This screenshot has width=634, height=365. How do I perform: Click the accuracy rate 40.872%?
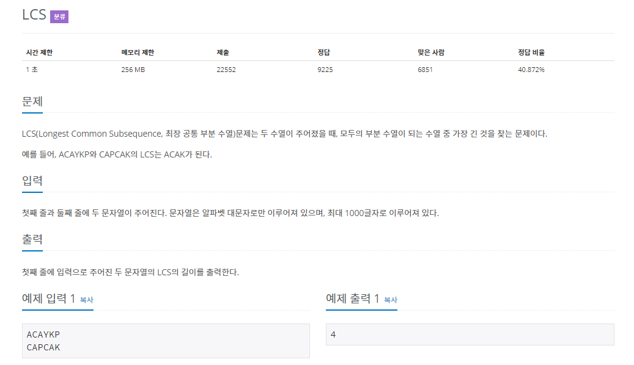pos(531,70)
